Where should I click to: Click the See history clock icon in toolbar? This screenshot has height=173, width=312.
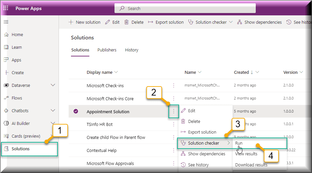[289, 22]
